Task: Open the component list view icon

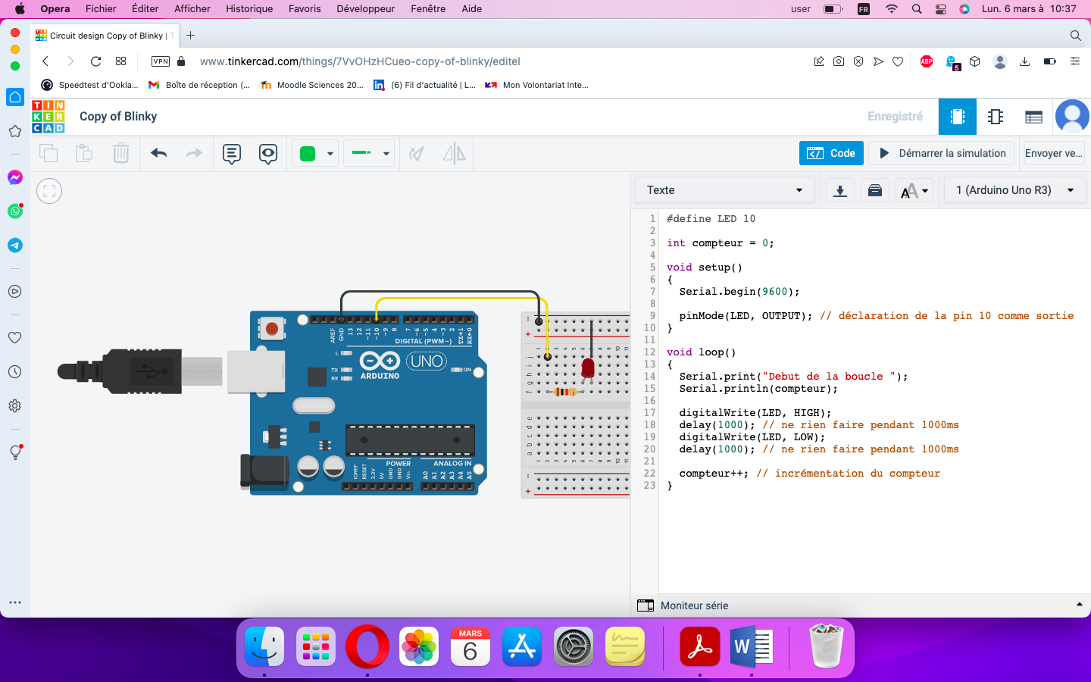Action: tap(1033, 117)
